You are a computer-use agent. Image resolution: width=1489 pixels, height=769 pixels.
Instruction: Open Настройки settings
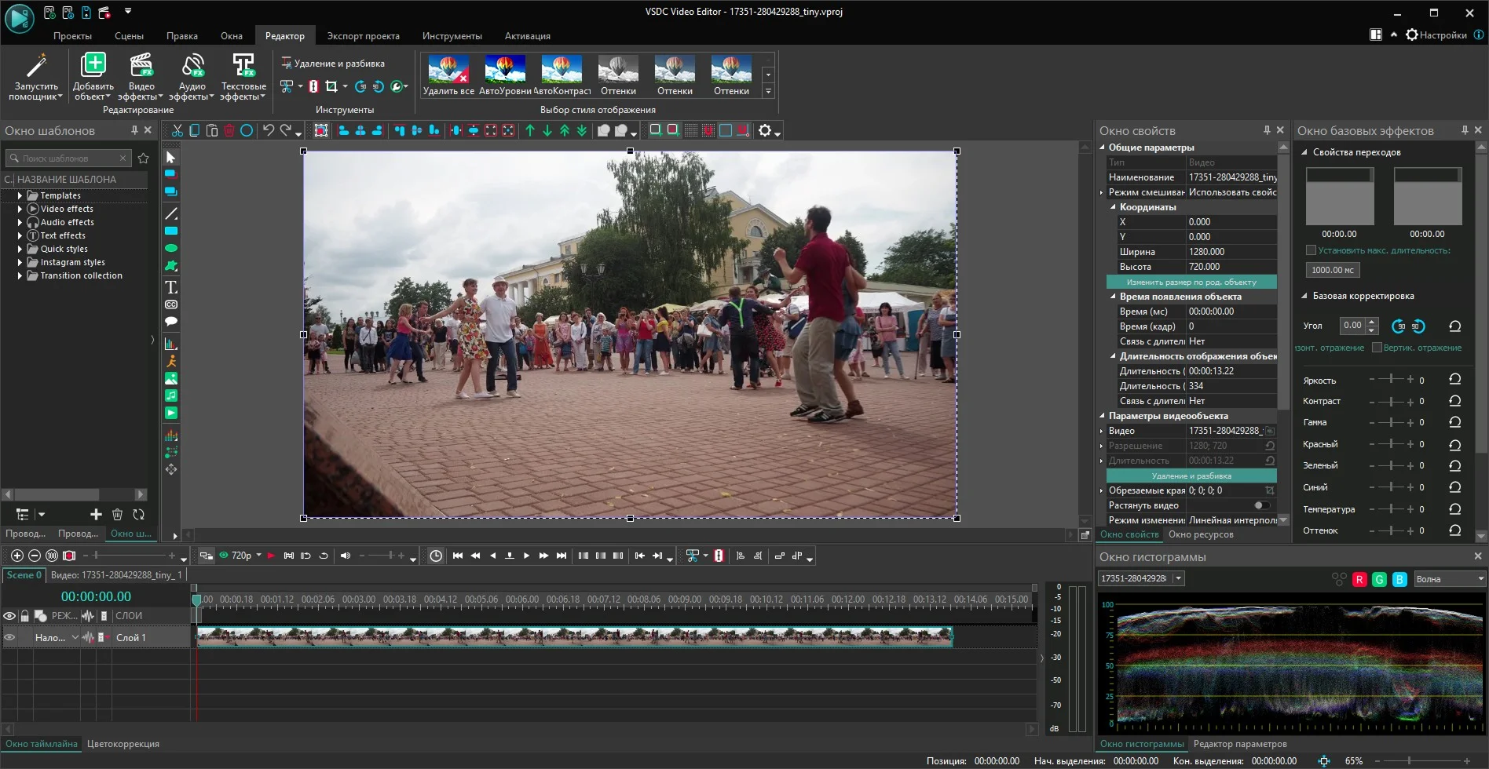pyautogui.click(x=1436, y=35)
